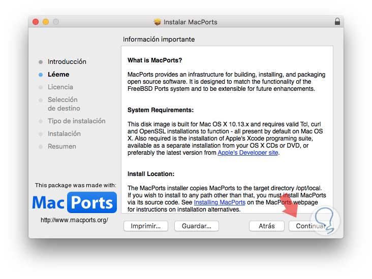The height and width of the screenshot is (279, 372).
Task: Minimize the installer with yellow button
Action: pos(46,22)
